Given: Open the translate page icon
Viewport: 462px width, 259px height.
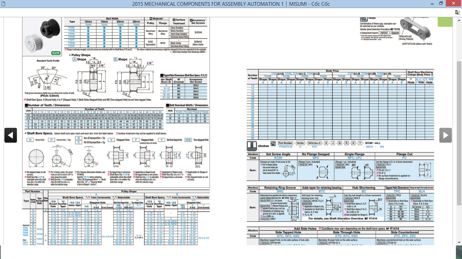Looking at the screenshot, I should 457,12.
